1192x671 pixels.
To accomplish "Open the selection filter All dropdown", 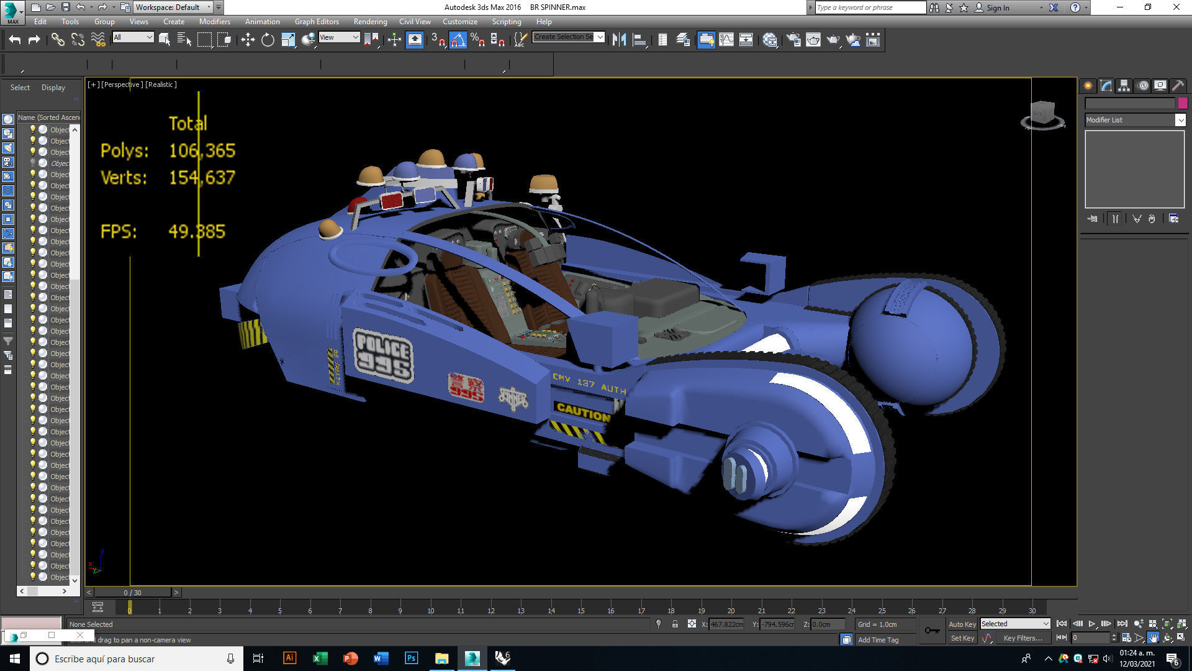I will 133,37.
